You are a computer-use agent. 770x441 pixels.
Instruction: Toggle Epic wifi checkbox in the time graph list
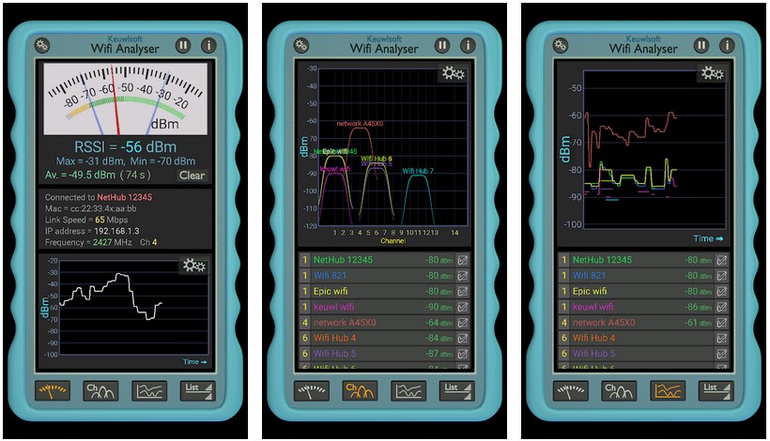(721, 292)
